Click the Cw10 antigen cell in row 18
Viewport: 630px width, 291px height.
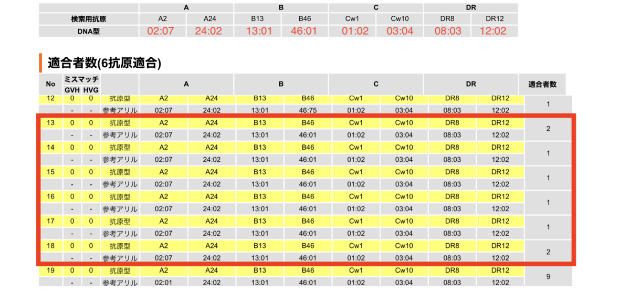coord(404,246)
